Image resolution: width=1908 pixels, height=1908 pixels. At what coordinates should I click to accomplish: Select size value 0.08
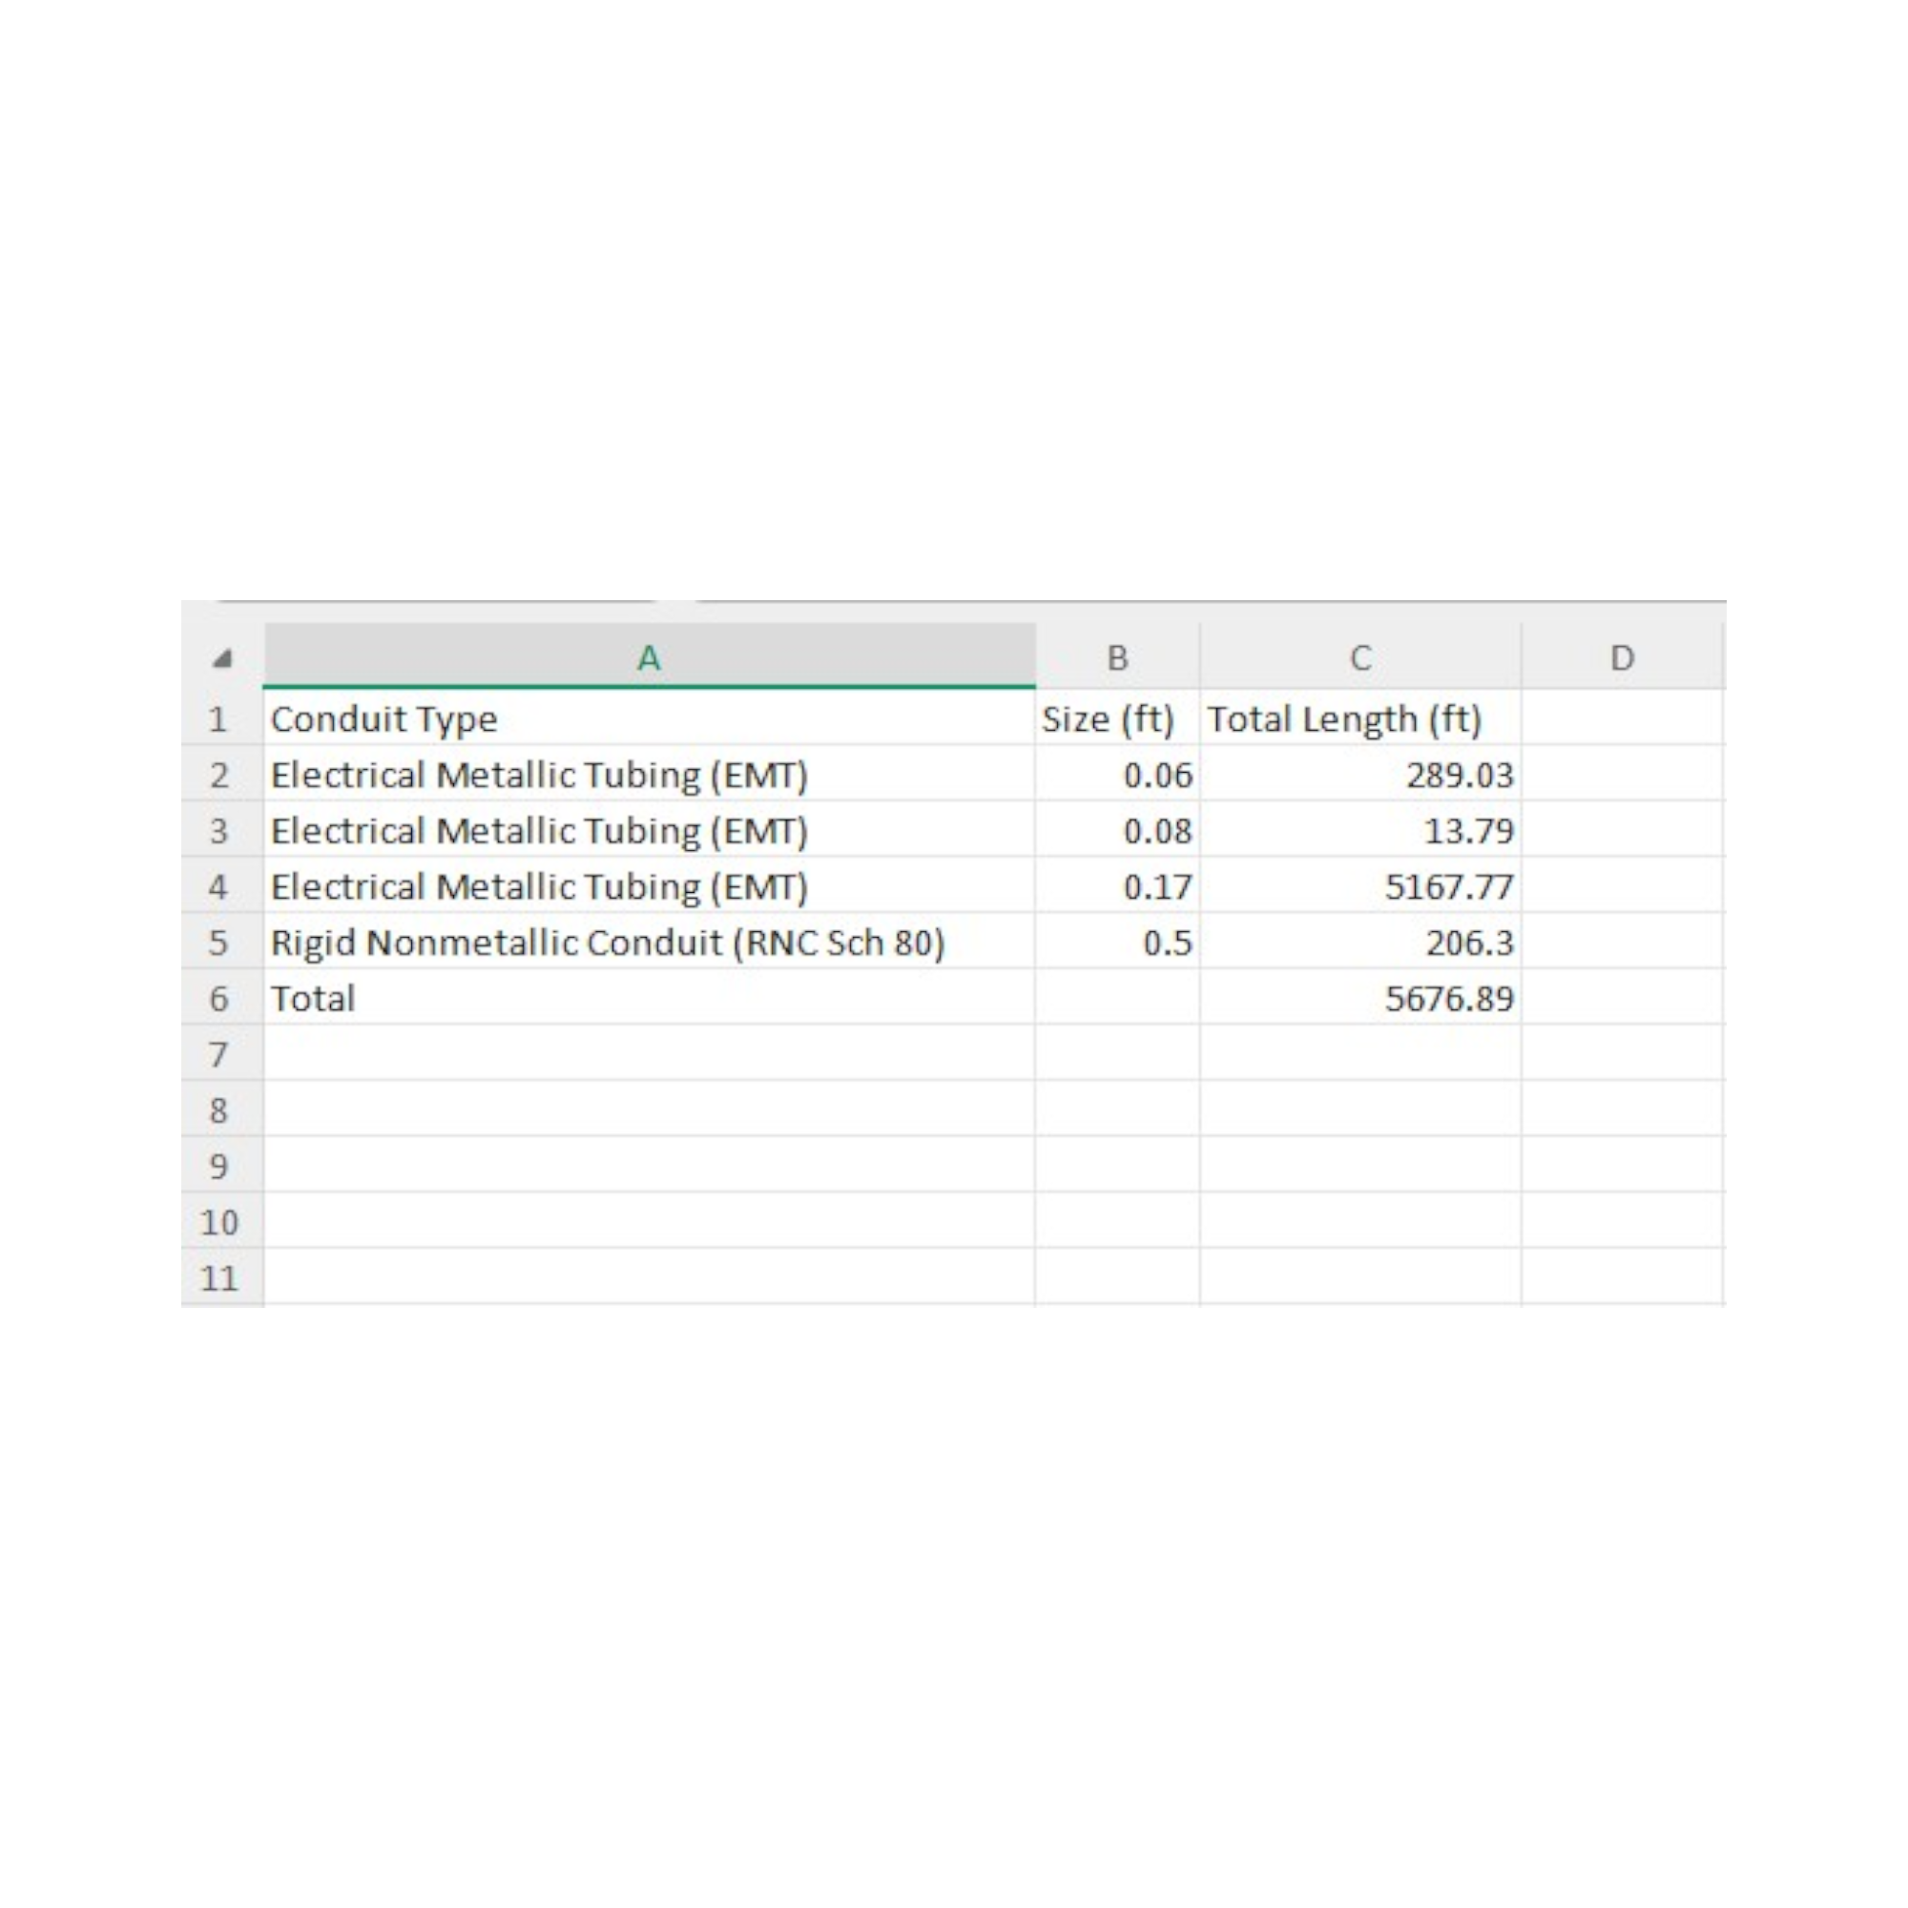tap(1117, 830)
